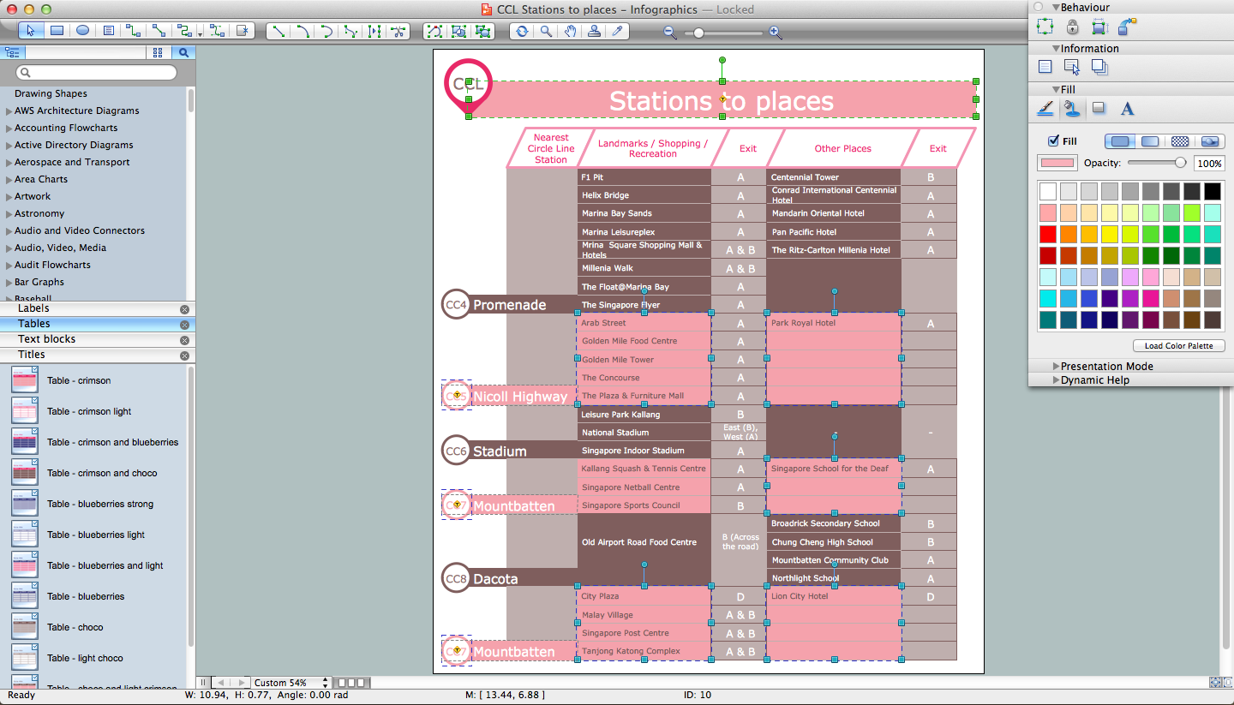Collapse the Behaviour section

click(1056, 8)
